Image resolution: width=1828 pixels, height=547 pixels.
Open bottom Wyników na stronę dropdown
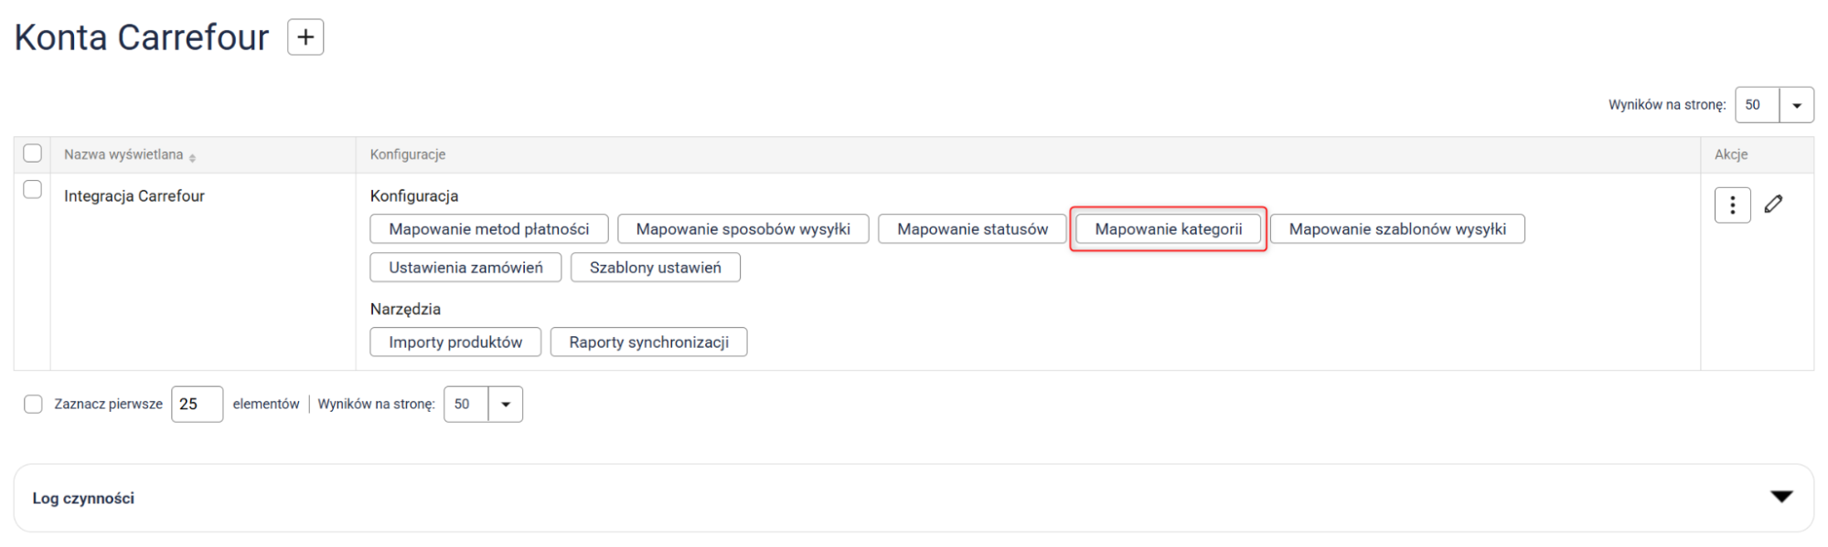click(505, 405)
